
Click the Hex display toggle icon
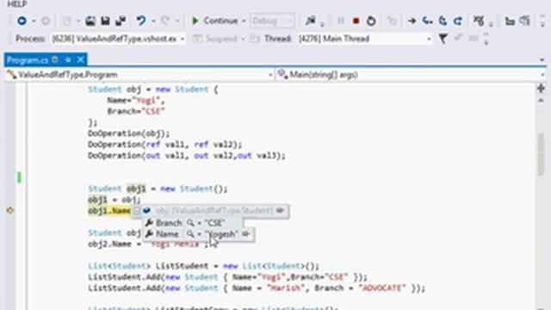[x=479, y=21]
